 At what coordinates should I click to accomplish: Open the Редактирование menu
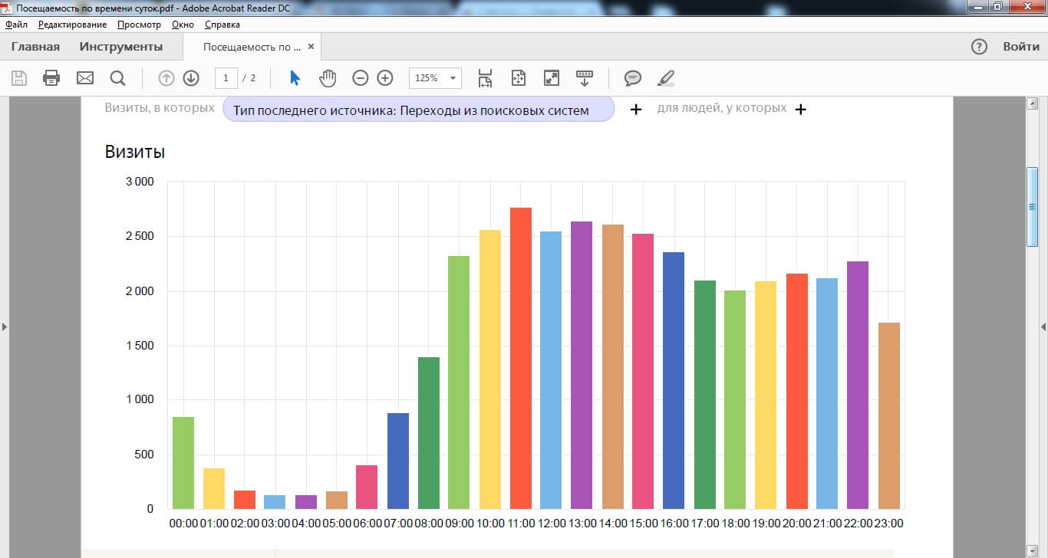pos(72,25)
